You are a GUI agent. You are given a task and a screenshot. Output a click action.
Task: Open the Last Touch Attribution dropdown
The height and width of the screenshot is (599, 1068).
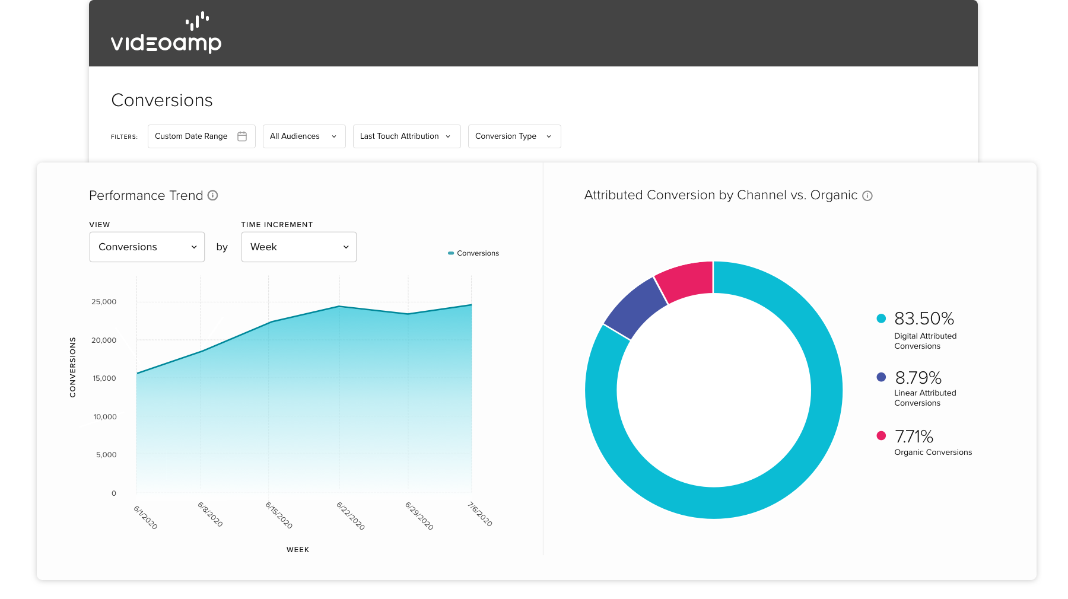pos(407,136)
